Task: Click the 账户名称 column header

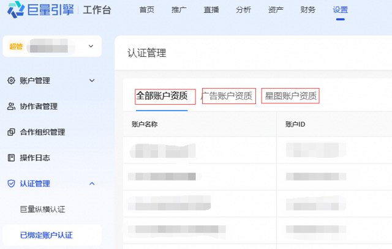Action: (145, 124)
